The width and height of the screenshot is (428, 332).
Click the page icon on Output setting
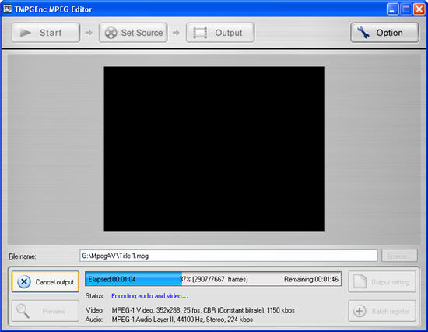point(360,281)
